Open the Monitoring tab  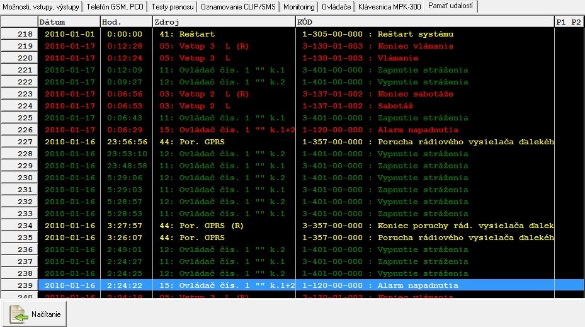[299, 7]
